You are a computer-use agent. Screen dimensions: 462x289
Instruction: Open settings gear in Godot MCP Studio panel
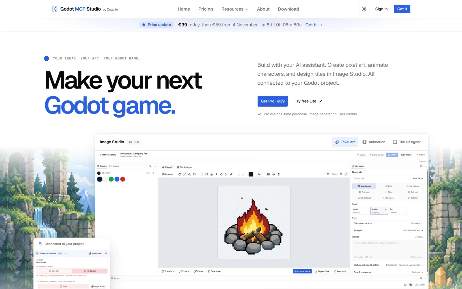tap(106, 253)
